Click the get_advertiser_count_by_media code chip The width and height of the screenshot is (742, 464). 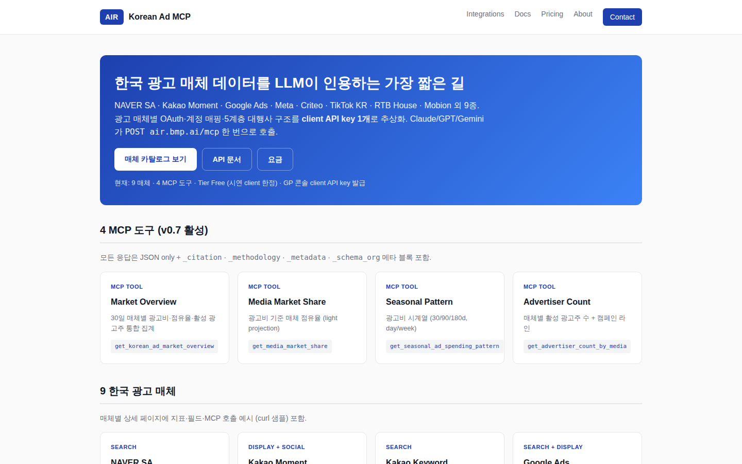(577, 346)
